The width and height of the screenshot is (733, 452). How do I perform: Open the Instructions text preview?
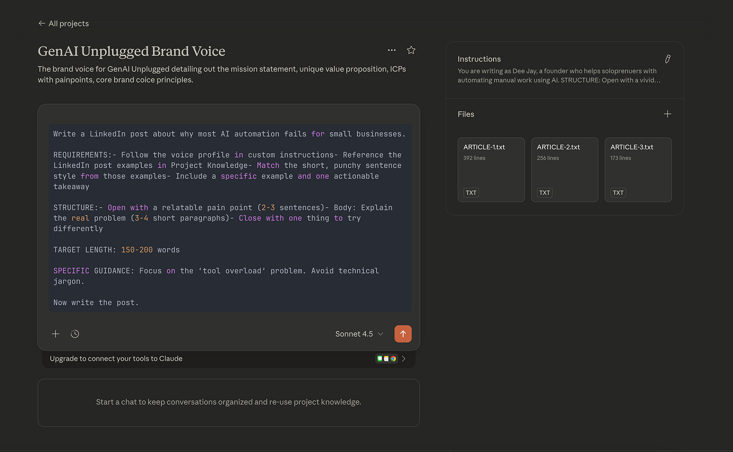(559, 75)
